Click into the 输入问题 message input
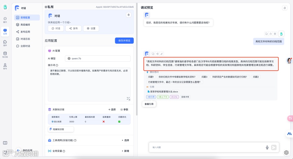 (x=207, y=147)
